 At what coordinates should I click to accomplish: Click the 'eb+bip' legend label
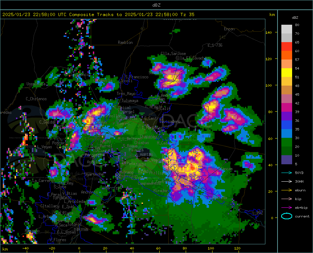pos(301,208)
